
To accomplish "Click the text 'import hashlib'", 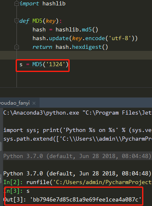I will [42, 4].
